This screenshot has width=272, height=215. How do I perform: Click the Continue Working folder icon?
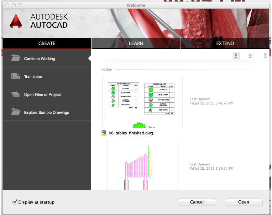(16, 58)
